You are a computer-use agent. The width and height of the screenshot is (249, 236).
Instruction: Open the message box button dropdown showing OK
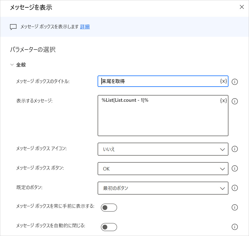tap(163, 169)
